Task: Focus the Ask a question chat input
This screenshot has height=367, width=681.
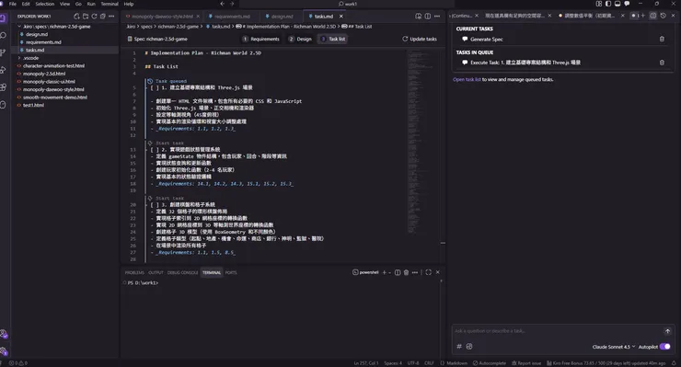Action: point(556,331)
